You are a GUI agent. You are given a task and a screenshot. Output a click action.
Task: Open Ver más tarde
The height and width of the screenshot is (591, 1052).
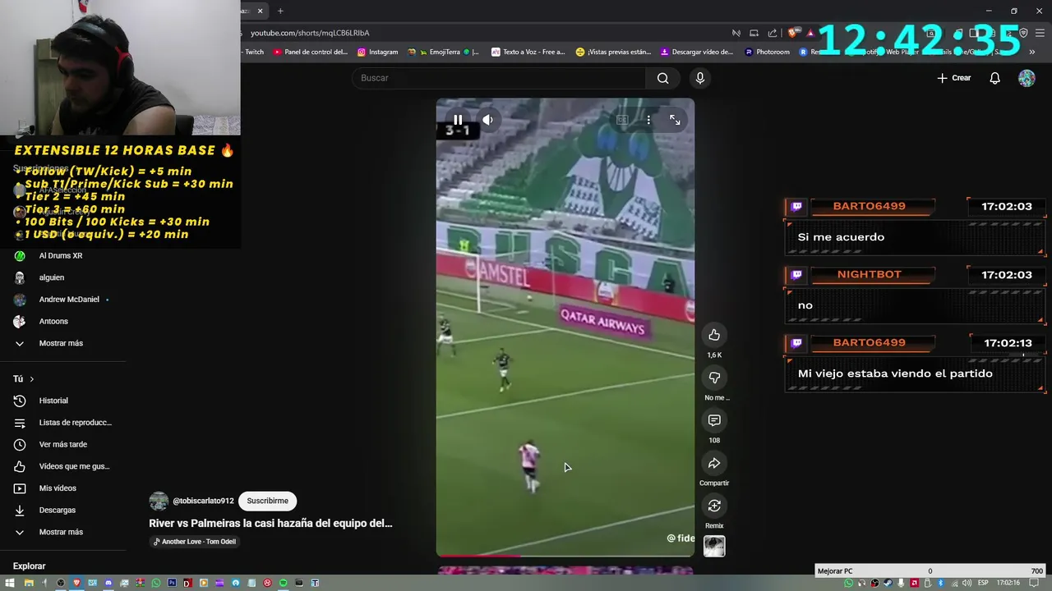62,444
